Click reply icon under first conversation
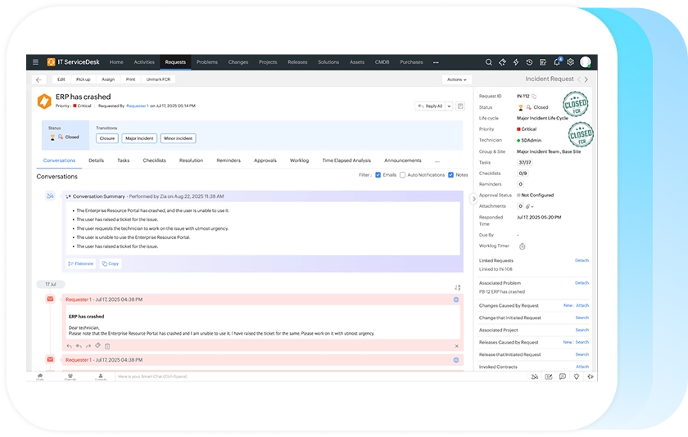This screenshot has height=437, width=688. point(70,346)
